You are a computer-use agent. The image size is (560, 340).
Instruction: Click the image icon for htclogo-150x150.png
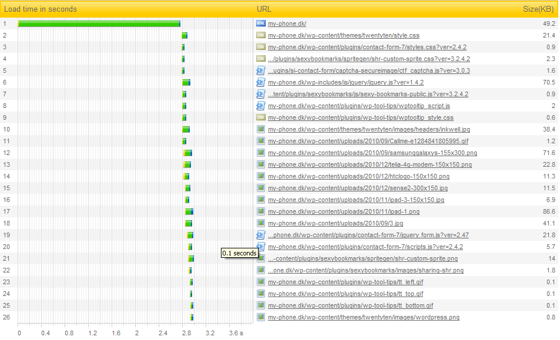pos(261,176)
